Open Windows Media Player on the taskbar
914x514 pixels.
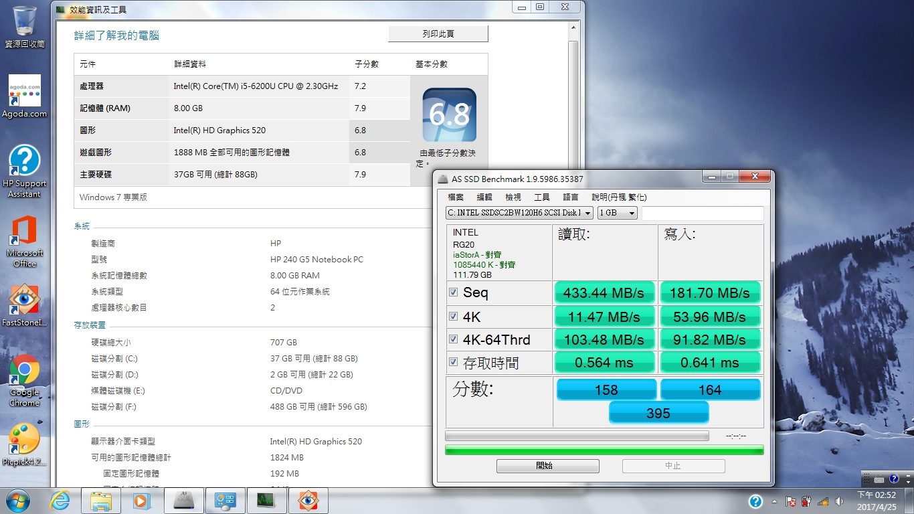point(142,501)
